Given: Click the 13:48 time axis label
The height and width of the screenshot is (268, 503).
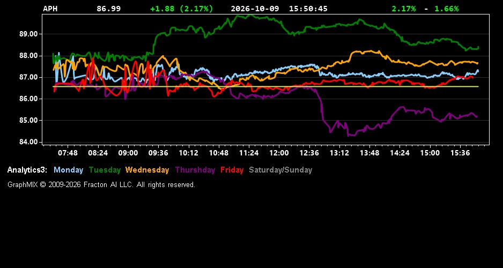Looking at the screenshot, I should pos(369,153).
